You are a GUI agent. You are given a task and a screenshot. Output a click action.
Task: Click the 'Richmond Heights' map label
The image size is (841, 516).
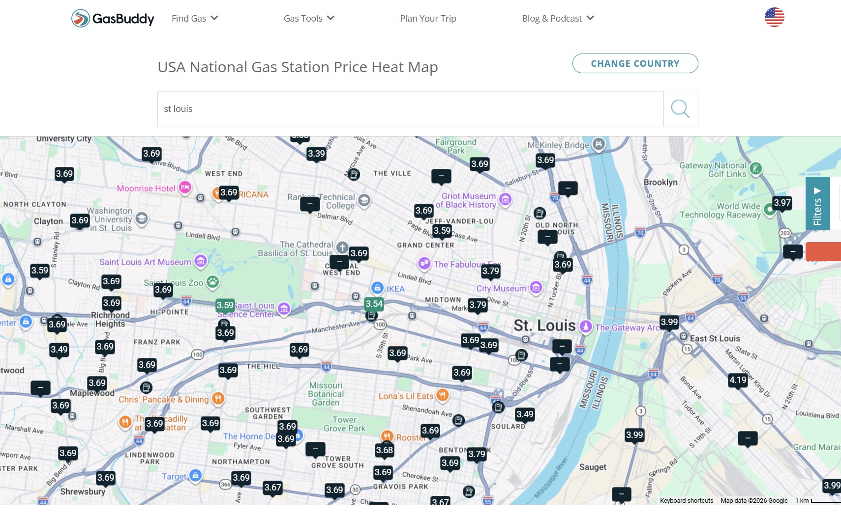click(110, 320)
